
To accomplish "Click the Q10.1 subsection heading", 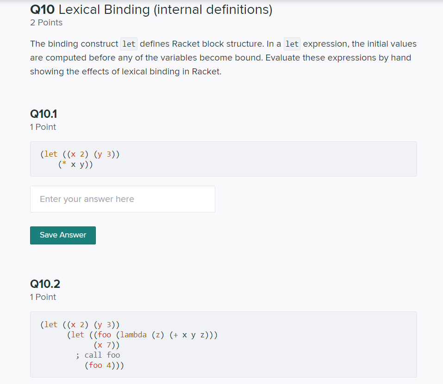I will coord(44,113).
